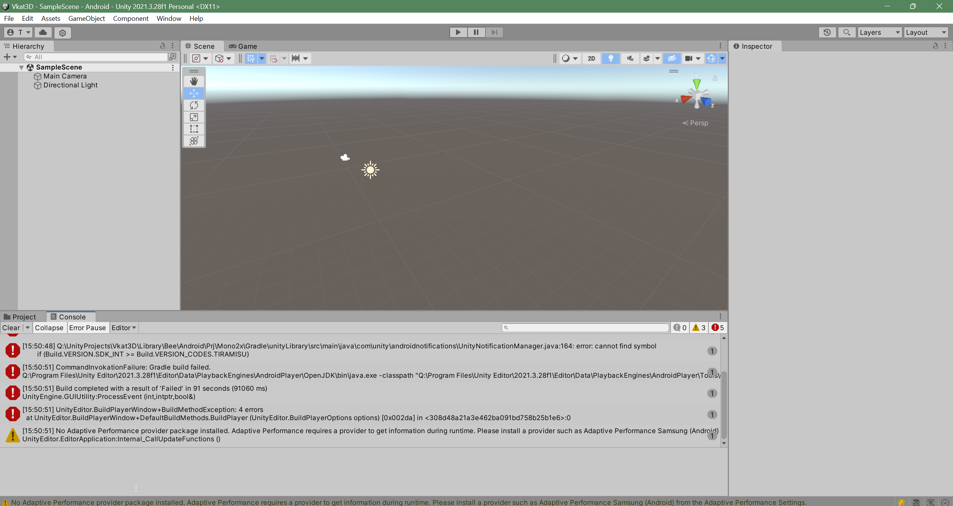Open the Layers dropdown

880,32
